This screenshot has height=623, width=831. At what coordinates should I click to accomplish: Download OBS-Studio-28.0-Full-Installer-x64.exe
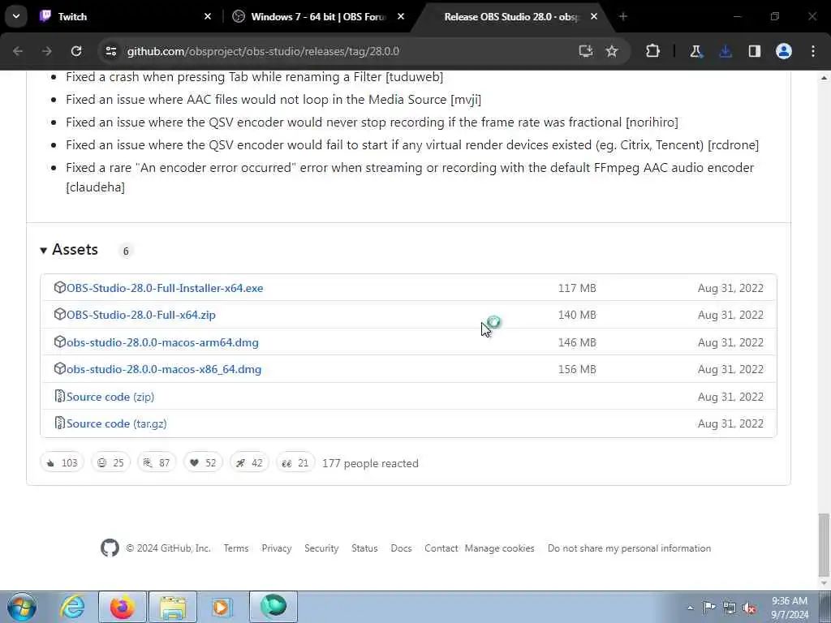tap(165, 288)
